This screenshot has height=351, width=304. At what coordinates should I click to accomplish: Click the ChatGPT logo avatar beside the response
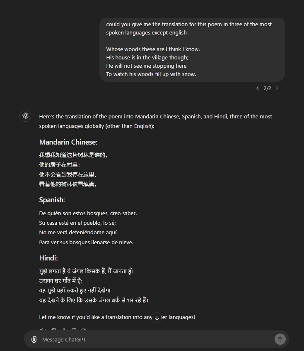tap(25, 116)
